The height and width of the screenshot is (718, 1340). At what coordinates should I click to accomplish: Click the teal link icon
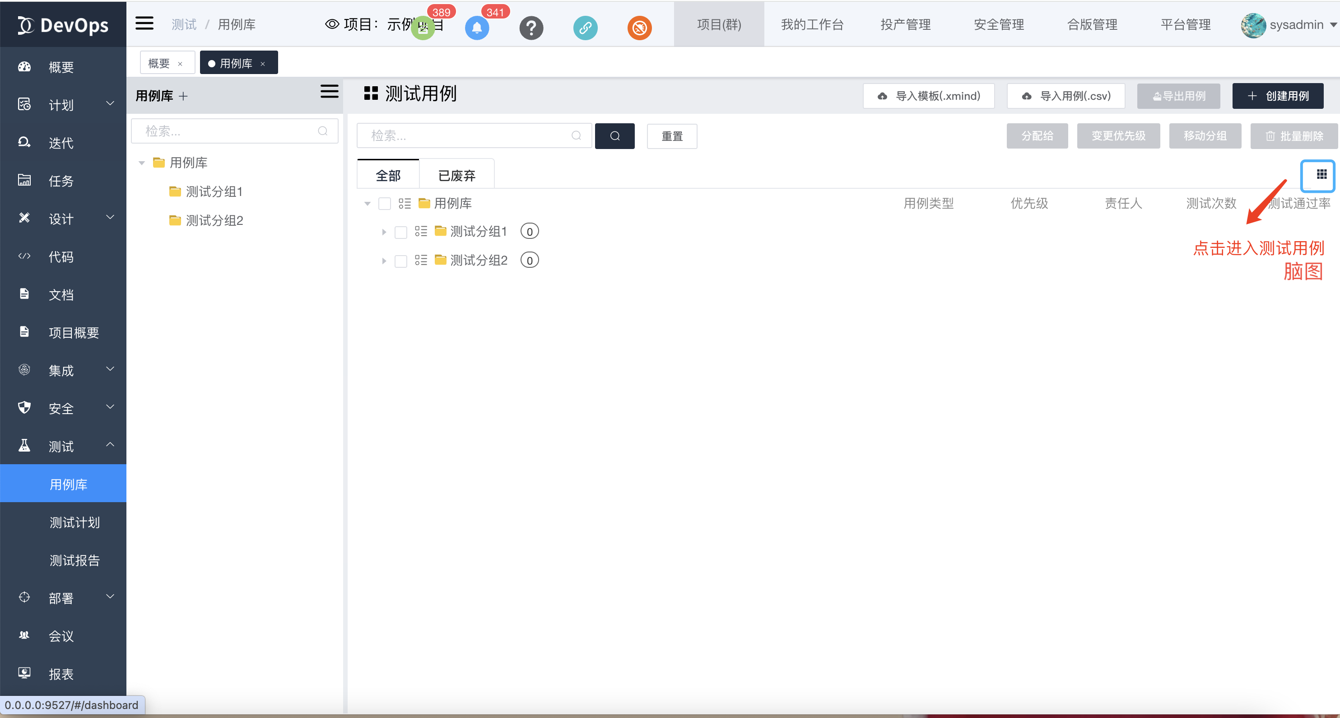[x=585, y=28]
